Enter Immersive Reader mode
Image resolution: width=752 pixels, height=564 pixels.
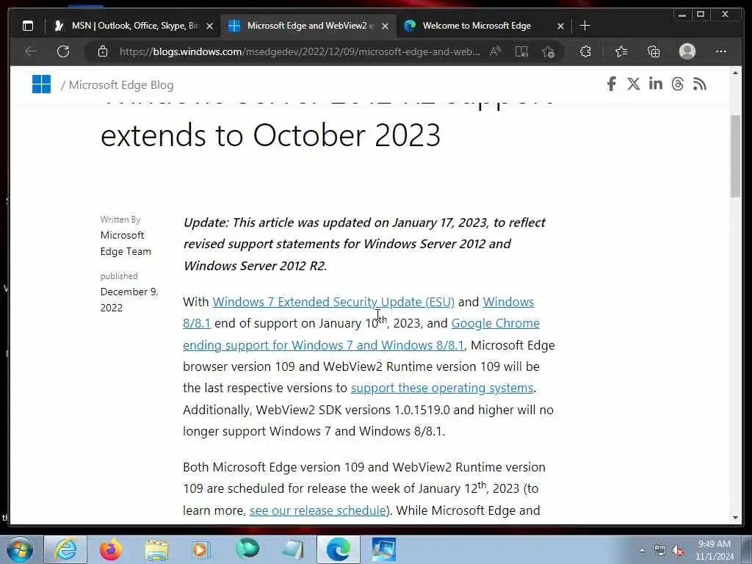click(521, 51)
